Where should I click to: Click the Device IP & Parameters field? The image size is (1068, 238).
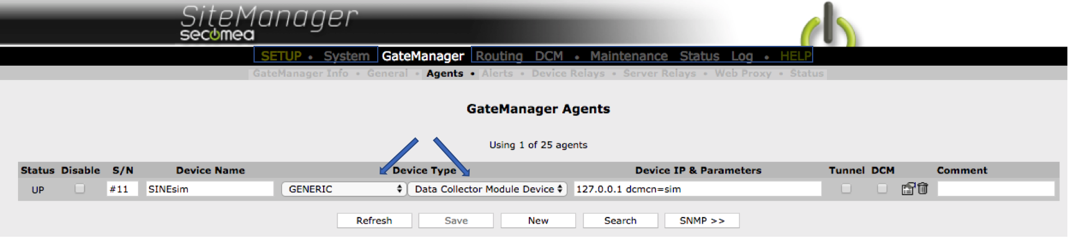click(698, 189)
